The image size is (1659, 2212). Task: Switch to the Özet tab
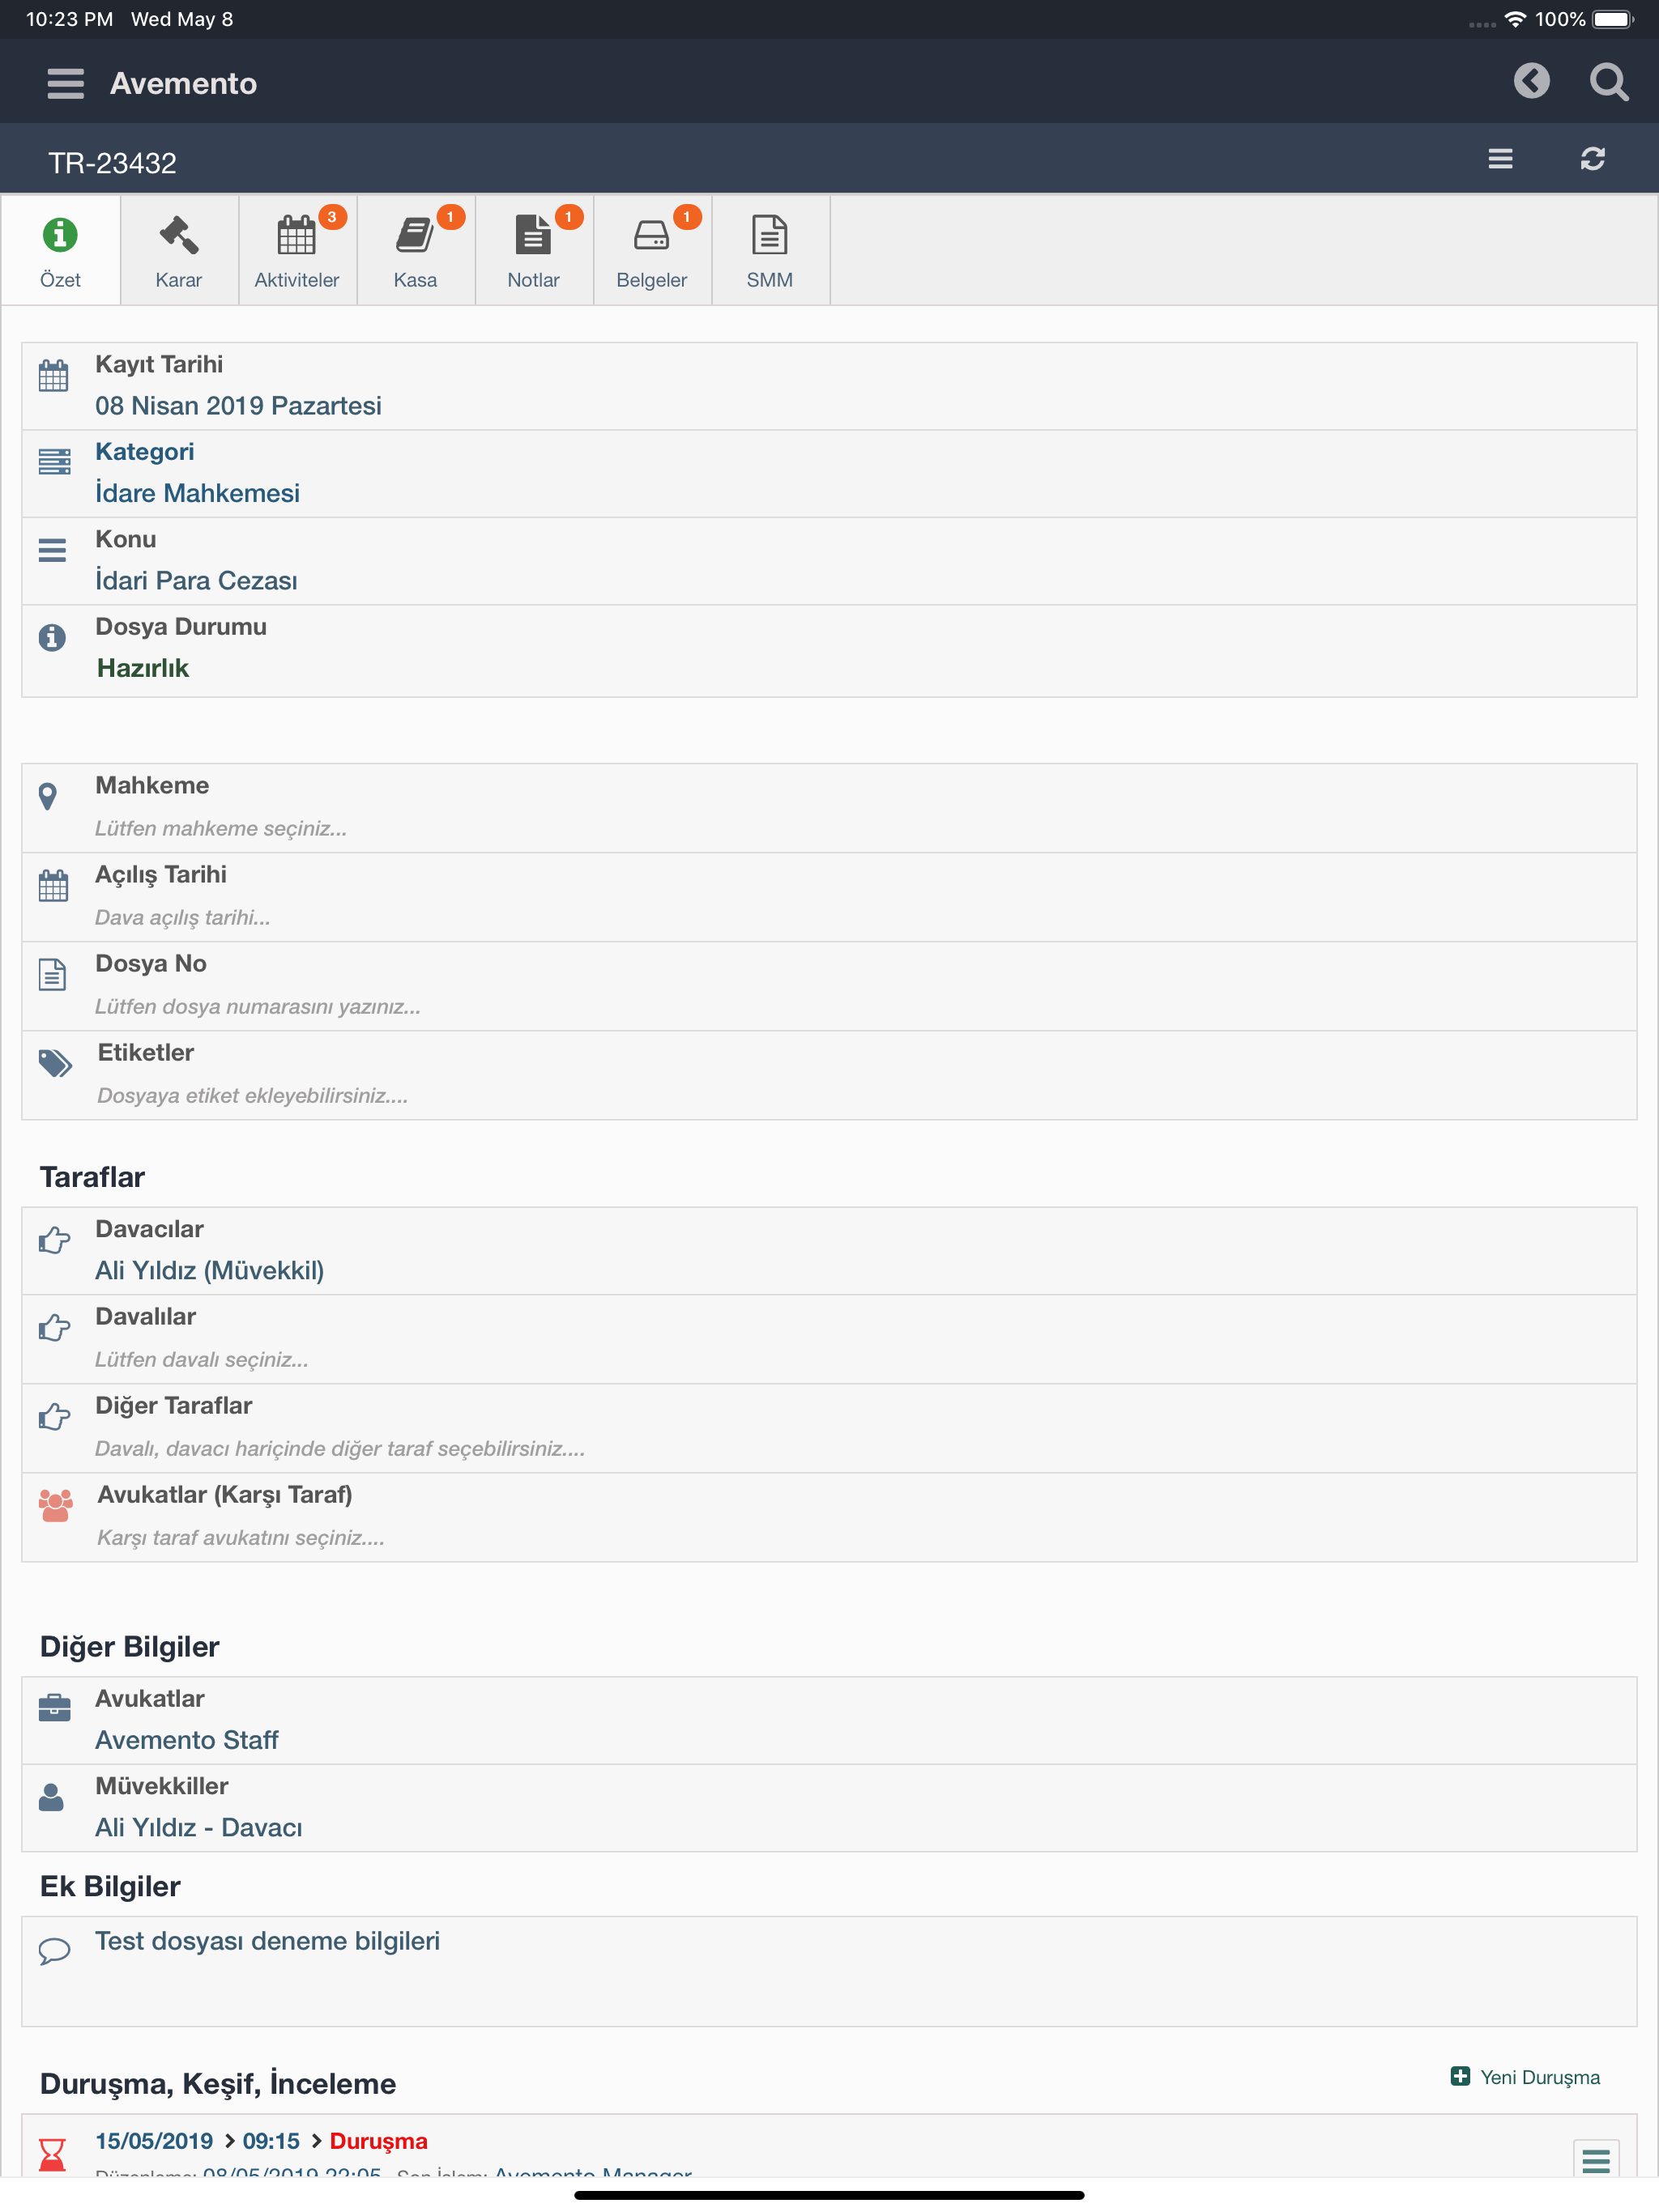click(61, 250)
